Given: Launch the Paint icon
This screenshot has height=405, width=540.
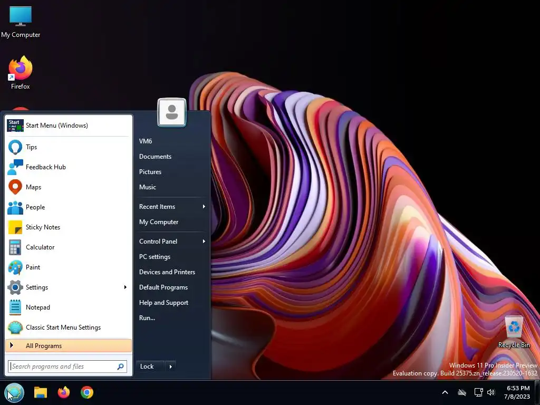Looking at the screenshot, I should click(15, 267).
